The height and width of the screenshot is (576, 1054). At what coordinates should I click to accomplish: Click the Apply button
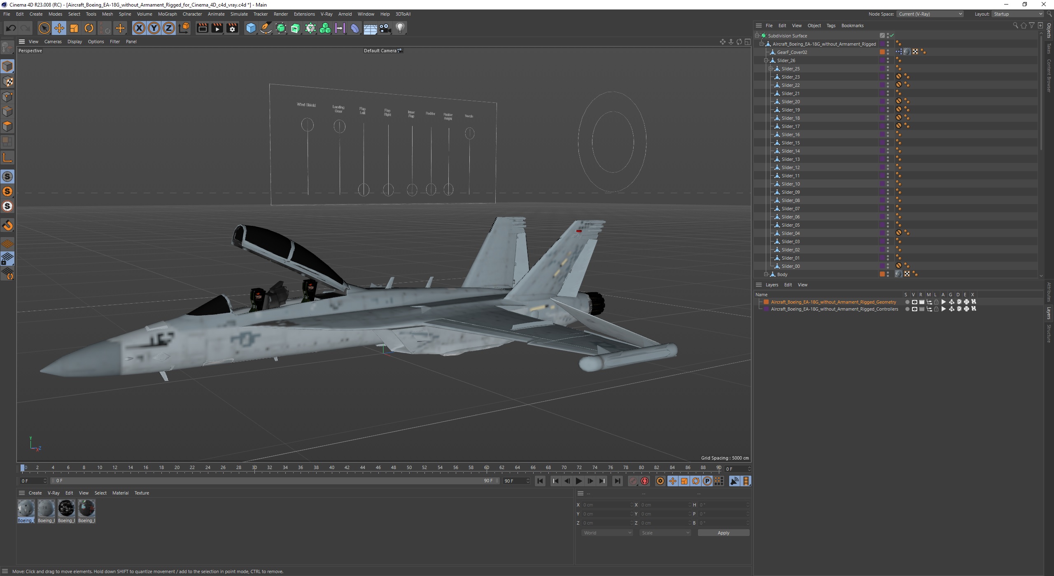[x=723, y=533]
